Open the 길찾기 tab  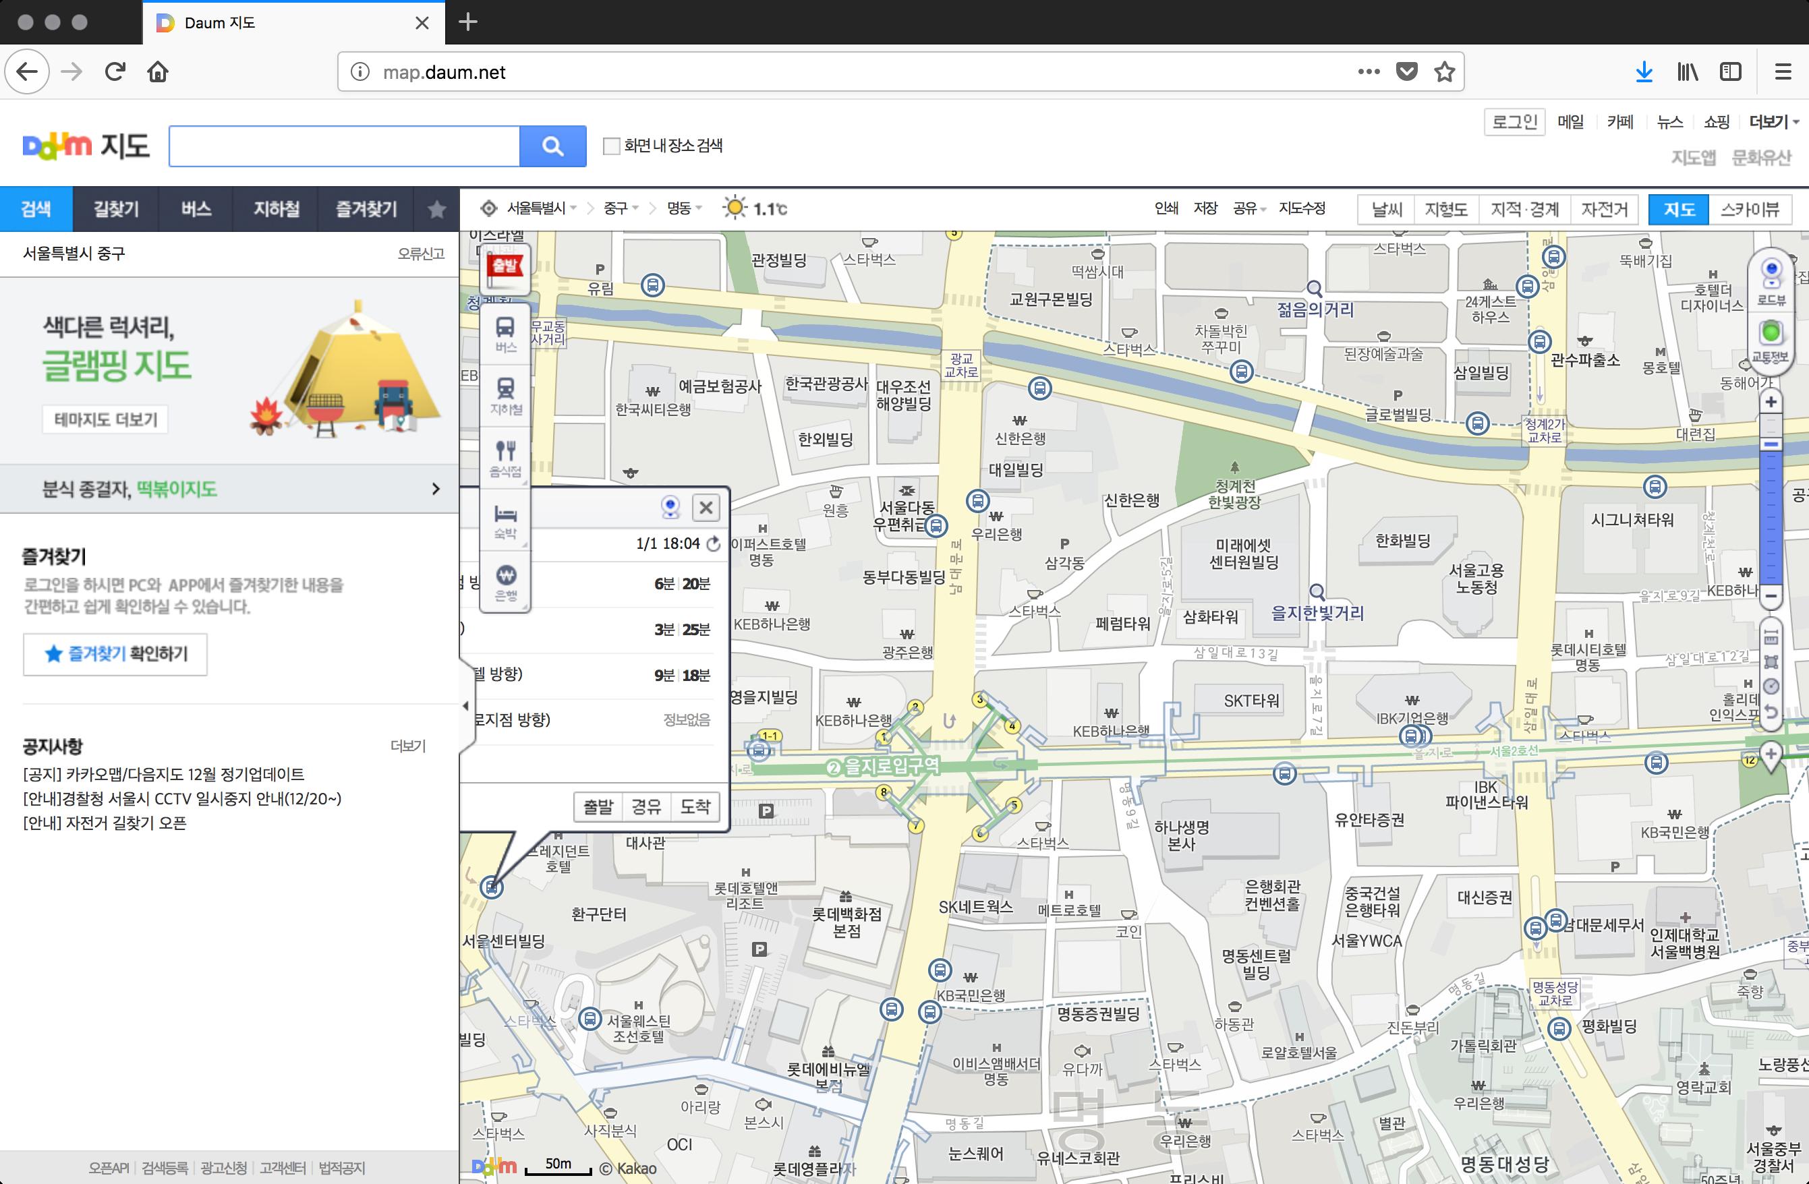115,210
